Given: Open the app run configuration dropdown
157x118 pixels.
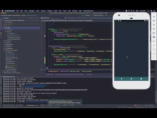Looking at the screenshot, I should [x=88, y=15].
